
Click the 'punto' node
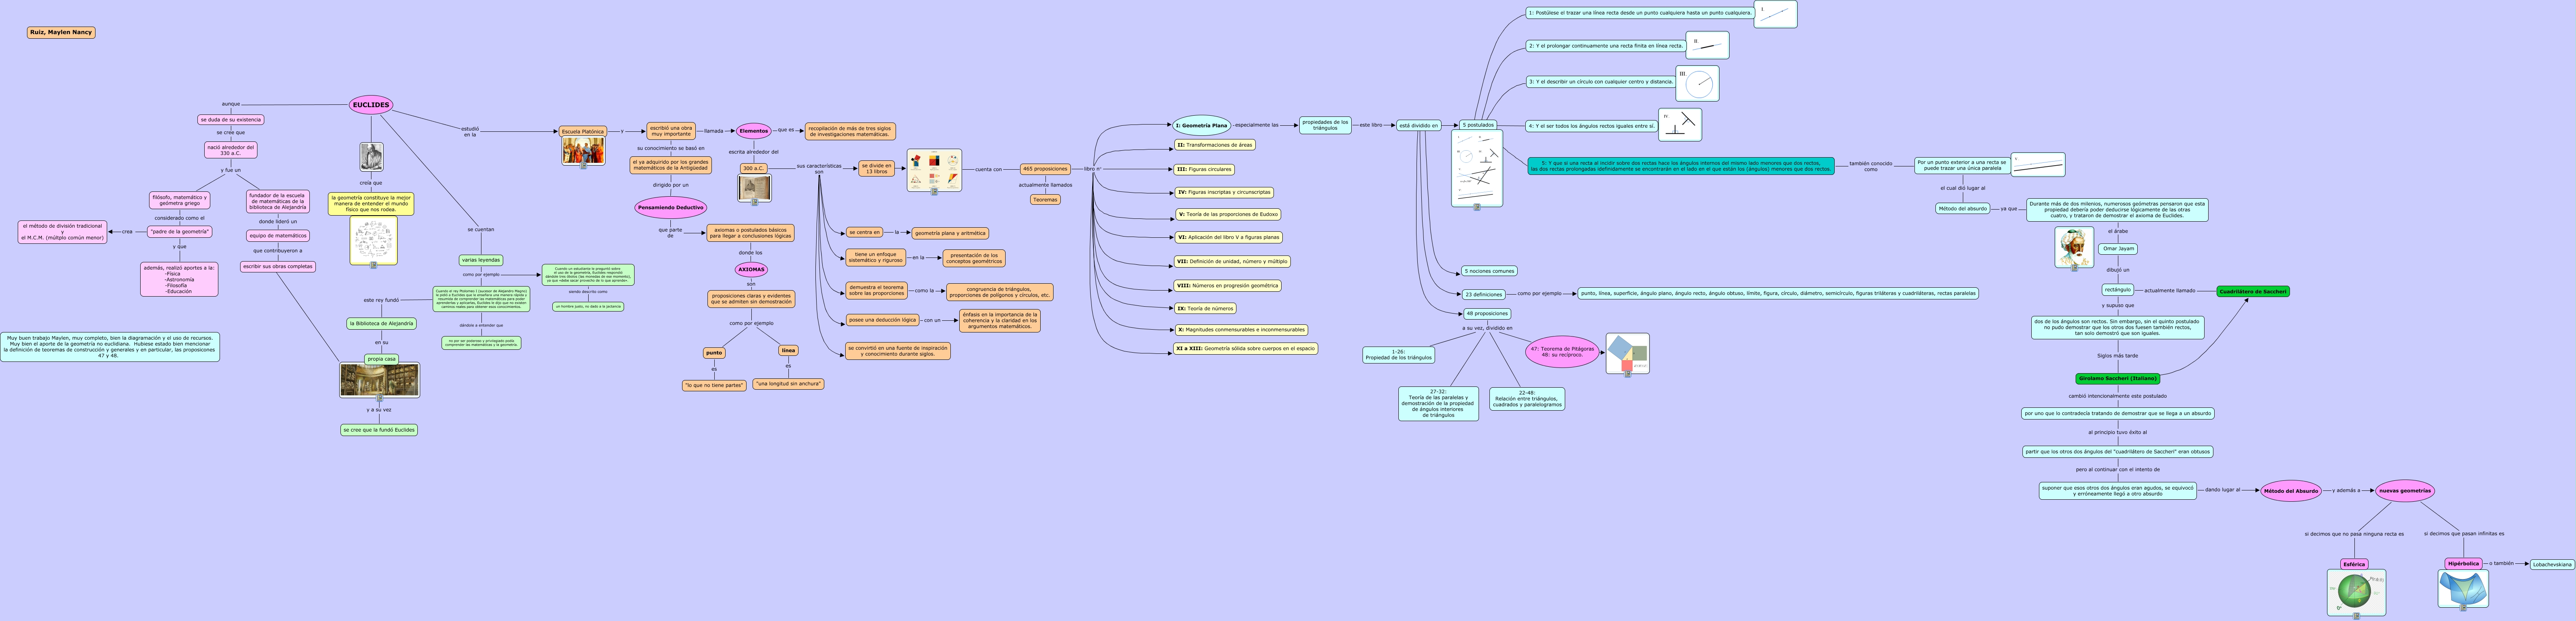(714, 353)
